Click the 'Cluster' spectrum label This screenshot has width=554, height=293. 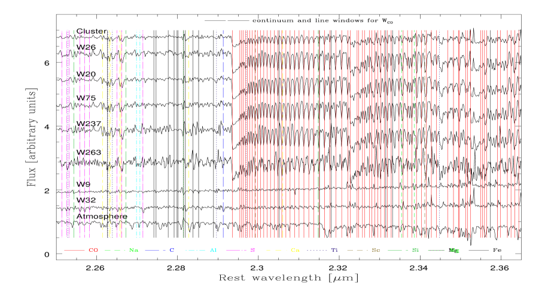click(91, 31)
